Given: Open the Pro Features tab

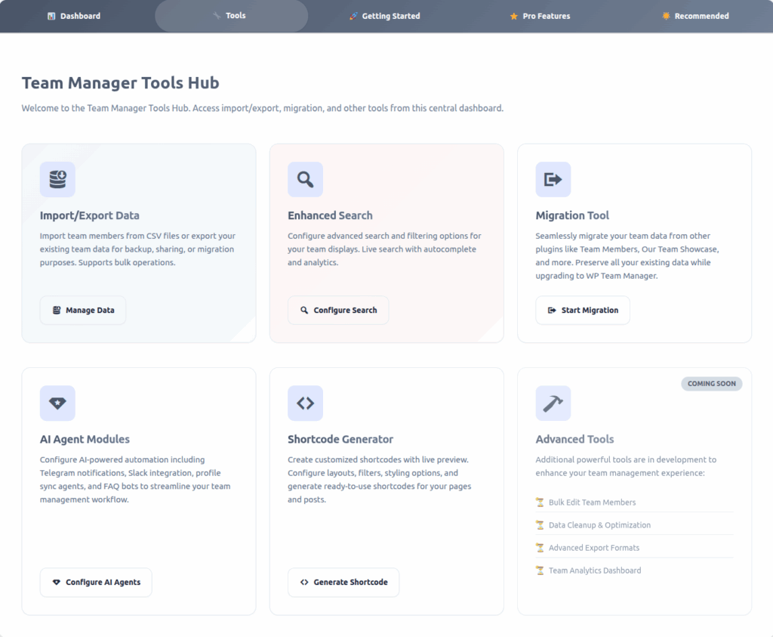Looking at the screenshot, I should pos(540,16).
